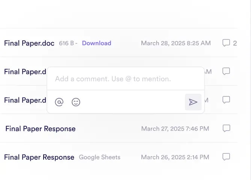
Task: Send the comment with the paper plane button
Action: 193,102
